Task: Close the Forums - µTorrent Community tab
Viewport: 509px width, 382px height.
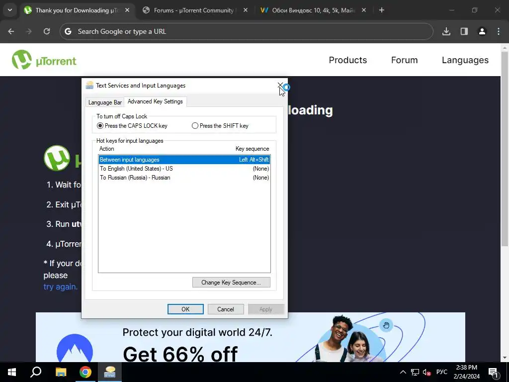Action: coord(246,10)
